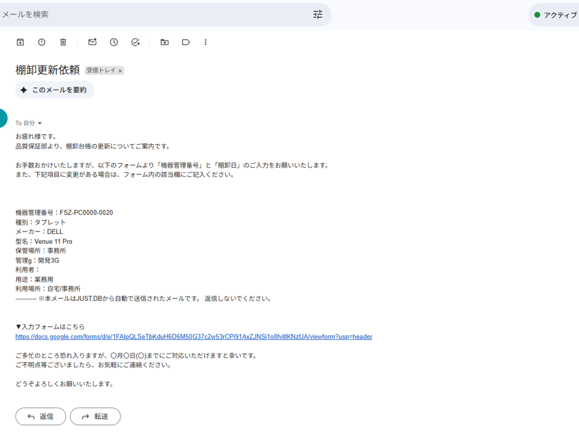Image resolution: width=579 pixels, height=435 pixels.
Task: Expand the To 自分 recipient details arrow
Action: (40, 123)
